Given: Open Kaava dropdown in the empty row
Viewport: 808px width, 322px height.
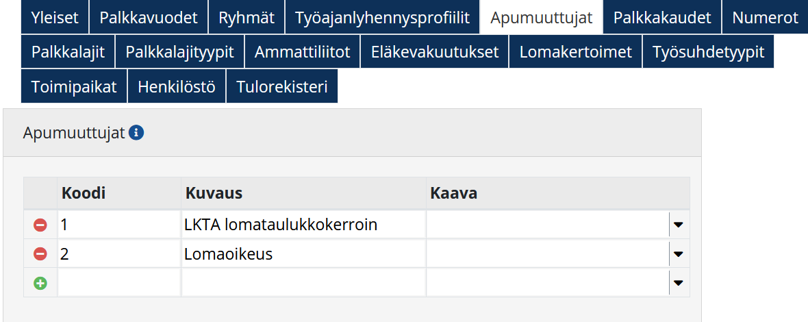Looking at the screenshot, I should coord(679,283).
